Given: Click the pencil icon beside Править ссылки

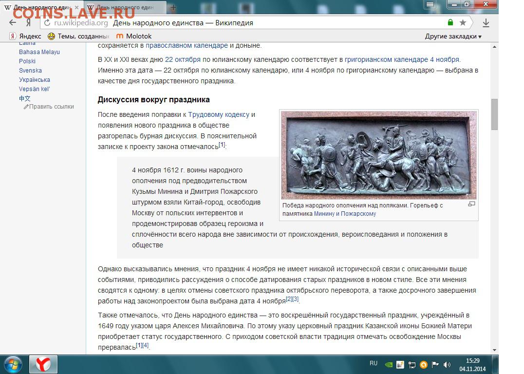Looking at the screenshot, I should (26, 107).
